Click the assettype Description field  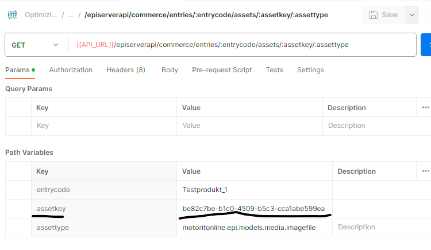coord(379,227)
